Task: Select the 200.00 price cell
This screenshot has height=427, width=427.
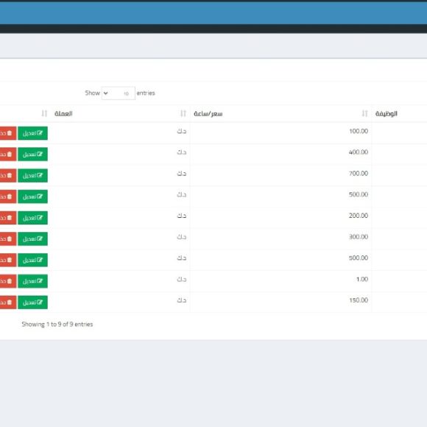Action: point(359,216)
